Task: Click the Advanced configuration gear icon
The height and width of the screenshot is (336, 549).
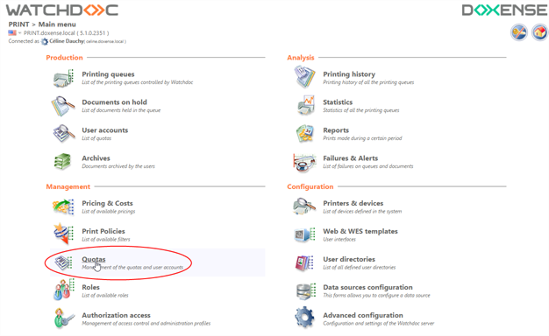Action: point(304,318)
